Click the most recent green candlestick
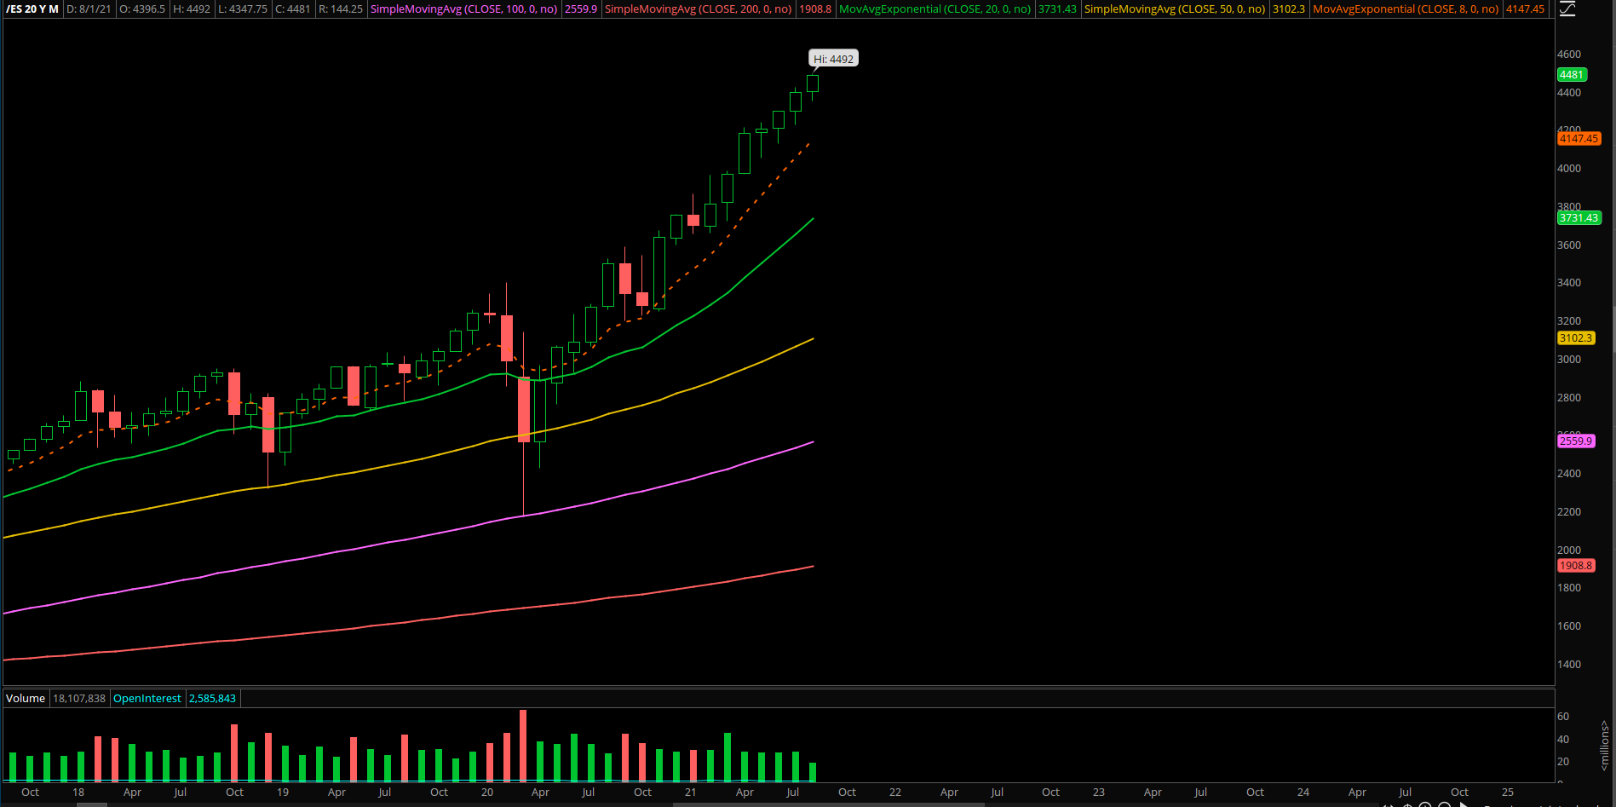This screenshot has height=807, width=1616. 813,84
